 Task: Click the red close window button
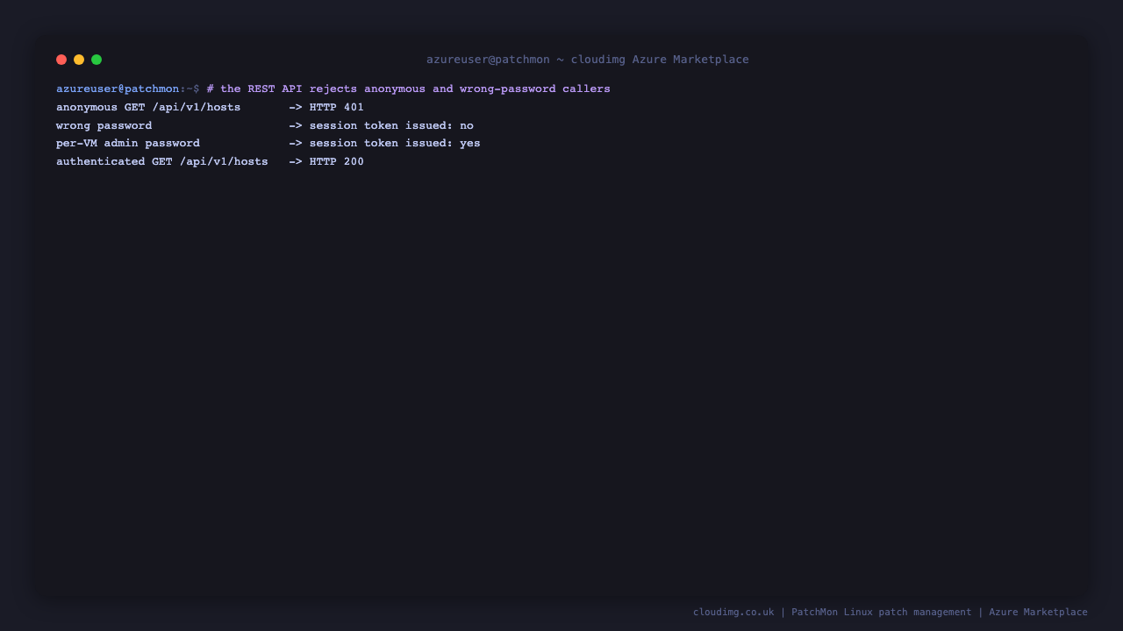click(x=61, y=60)
